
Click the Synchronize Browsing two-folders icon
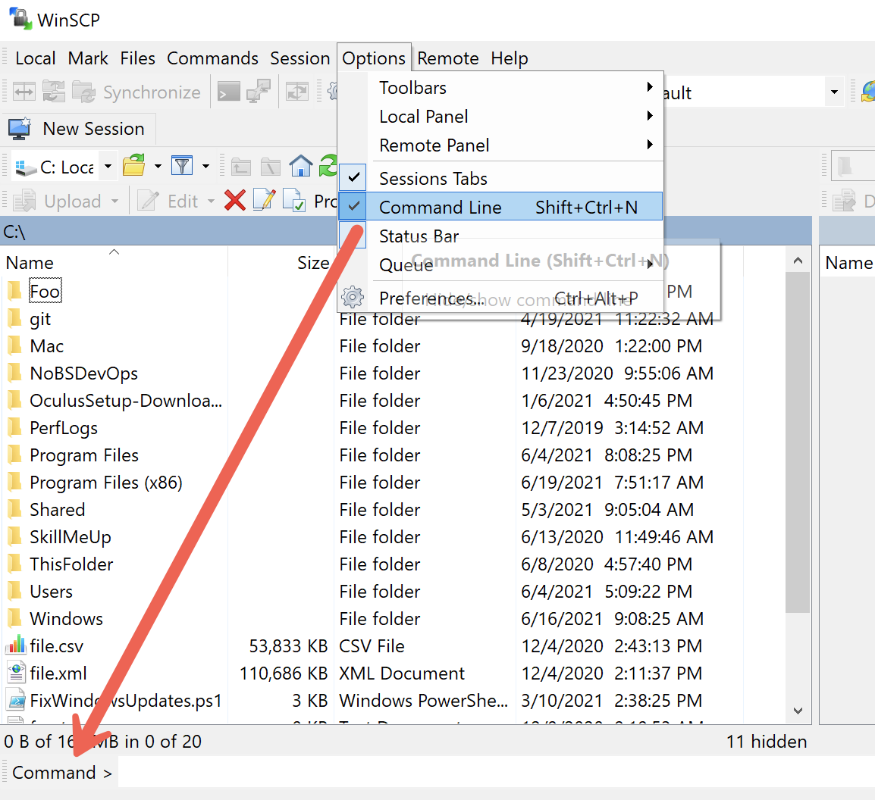click(x=54, y=92)
